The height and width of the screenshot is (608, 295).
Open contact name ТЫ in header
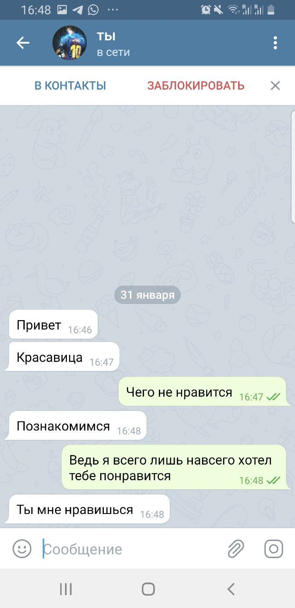[x=106, y=36]
